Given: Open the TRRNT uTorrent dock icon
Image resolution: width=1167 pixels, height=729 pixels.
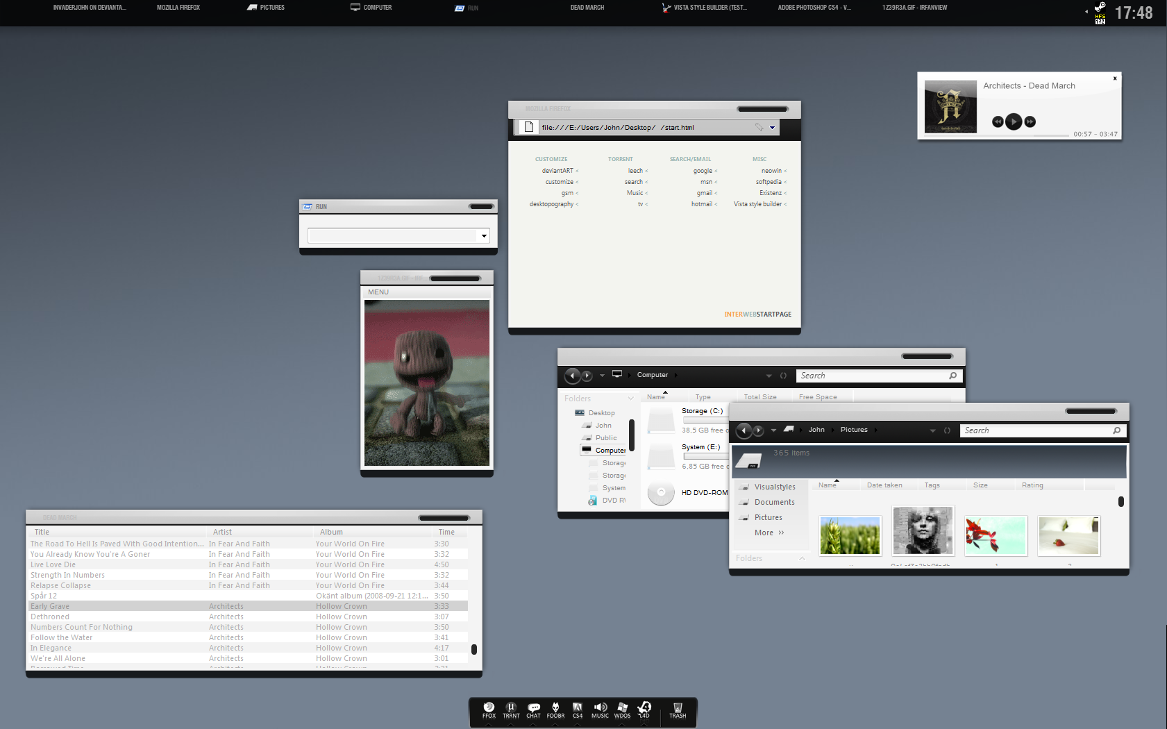Looking at the screenshot, I should coord(511,710).
